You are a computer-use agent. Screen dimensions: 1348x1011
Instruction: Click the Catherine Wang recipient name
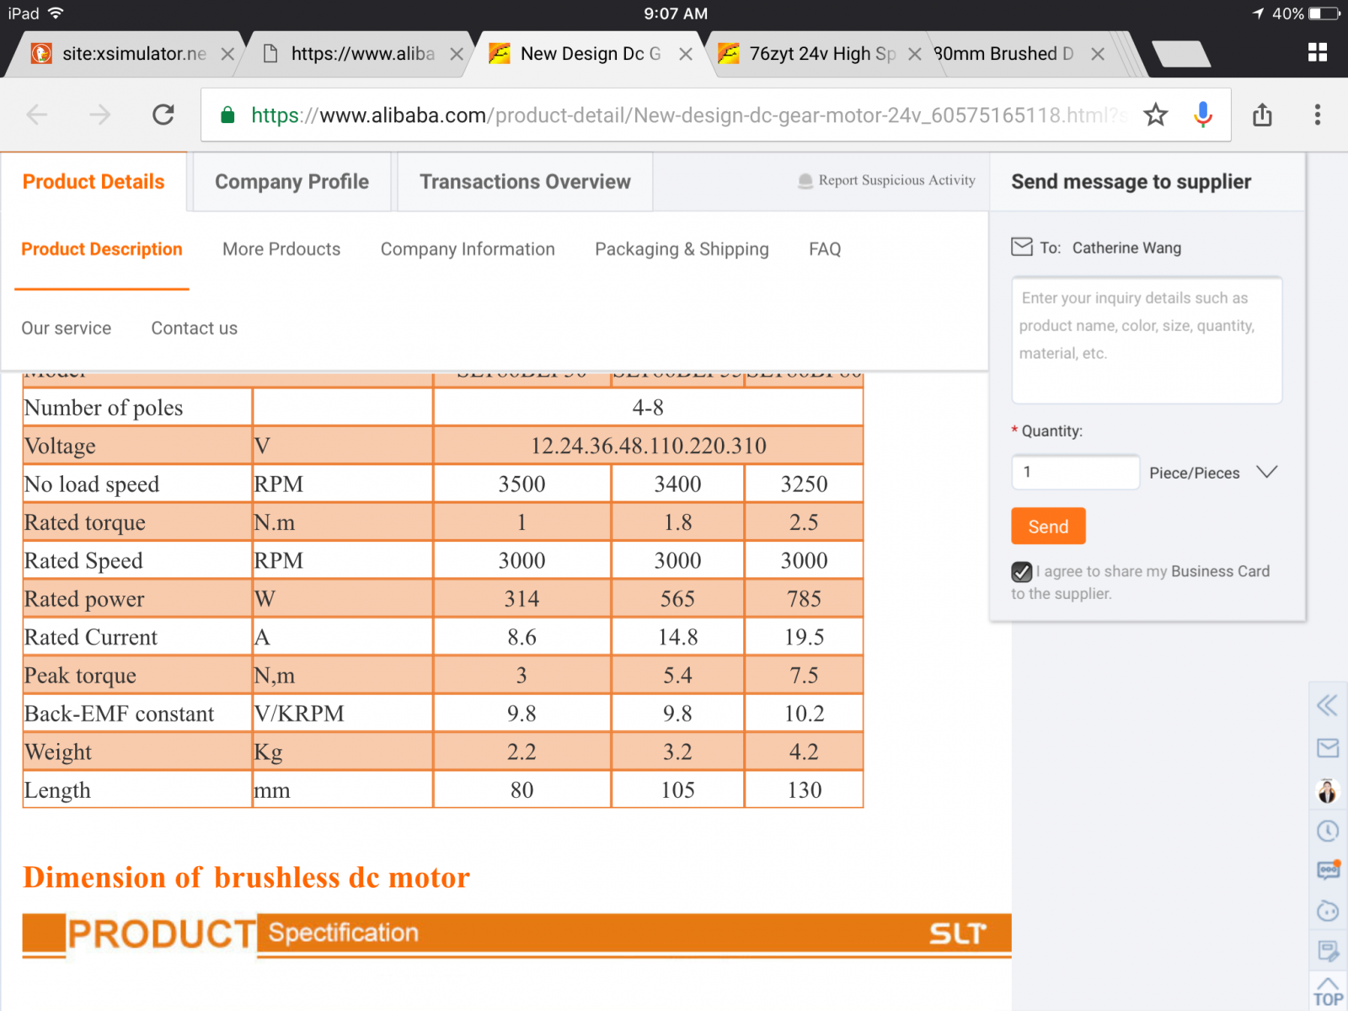pos(1126,248)
